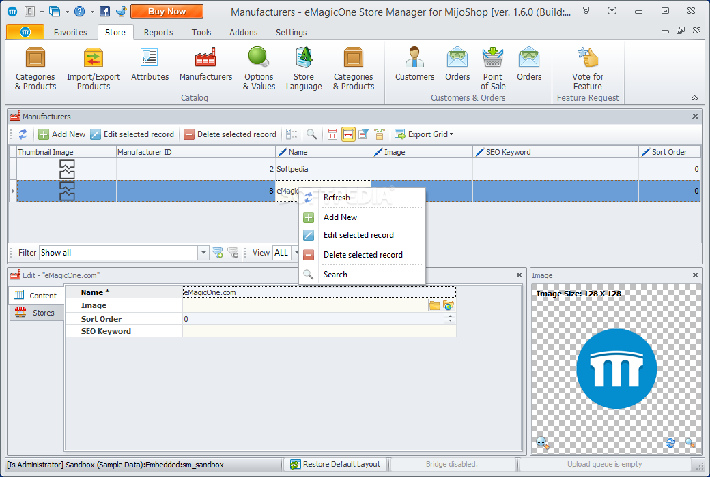Click the 1:1 zoom icon in Image panel

[542, 443]
